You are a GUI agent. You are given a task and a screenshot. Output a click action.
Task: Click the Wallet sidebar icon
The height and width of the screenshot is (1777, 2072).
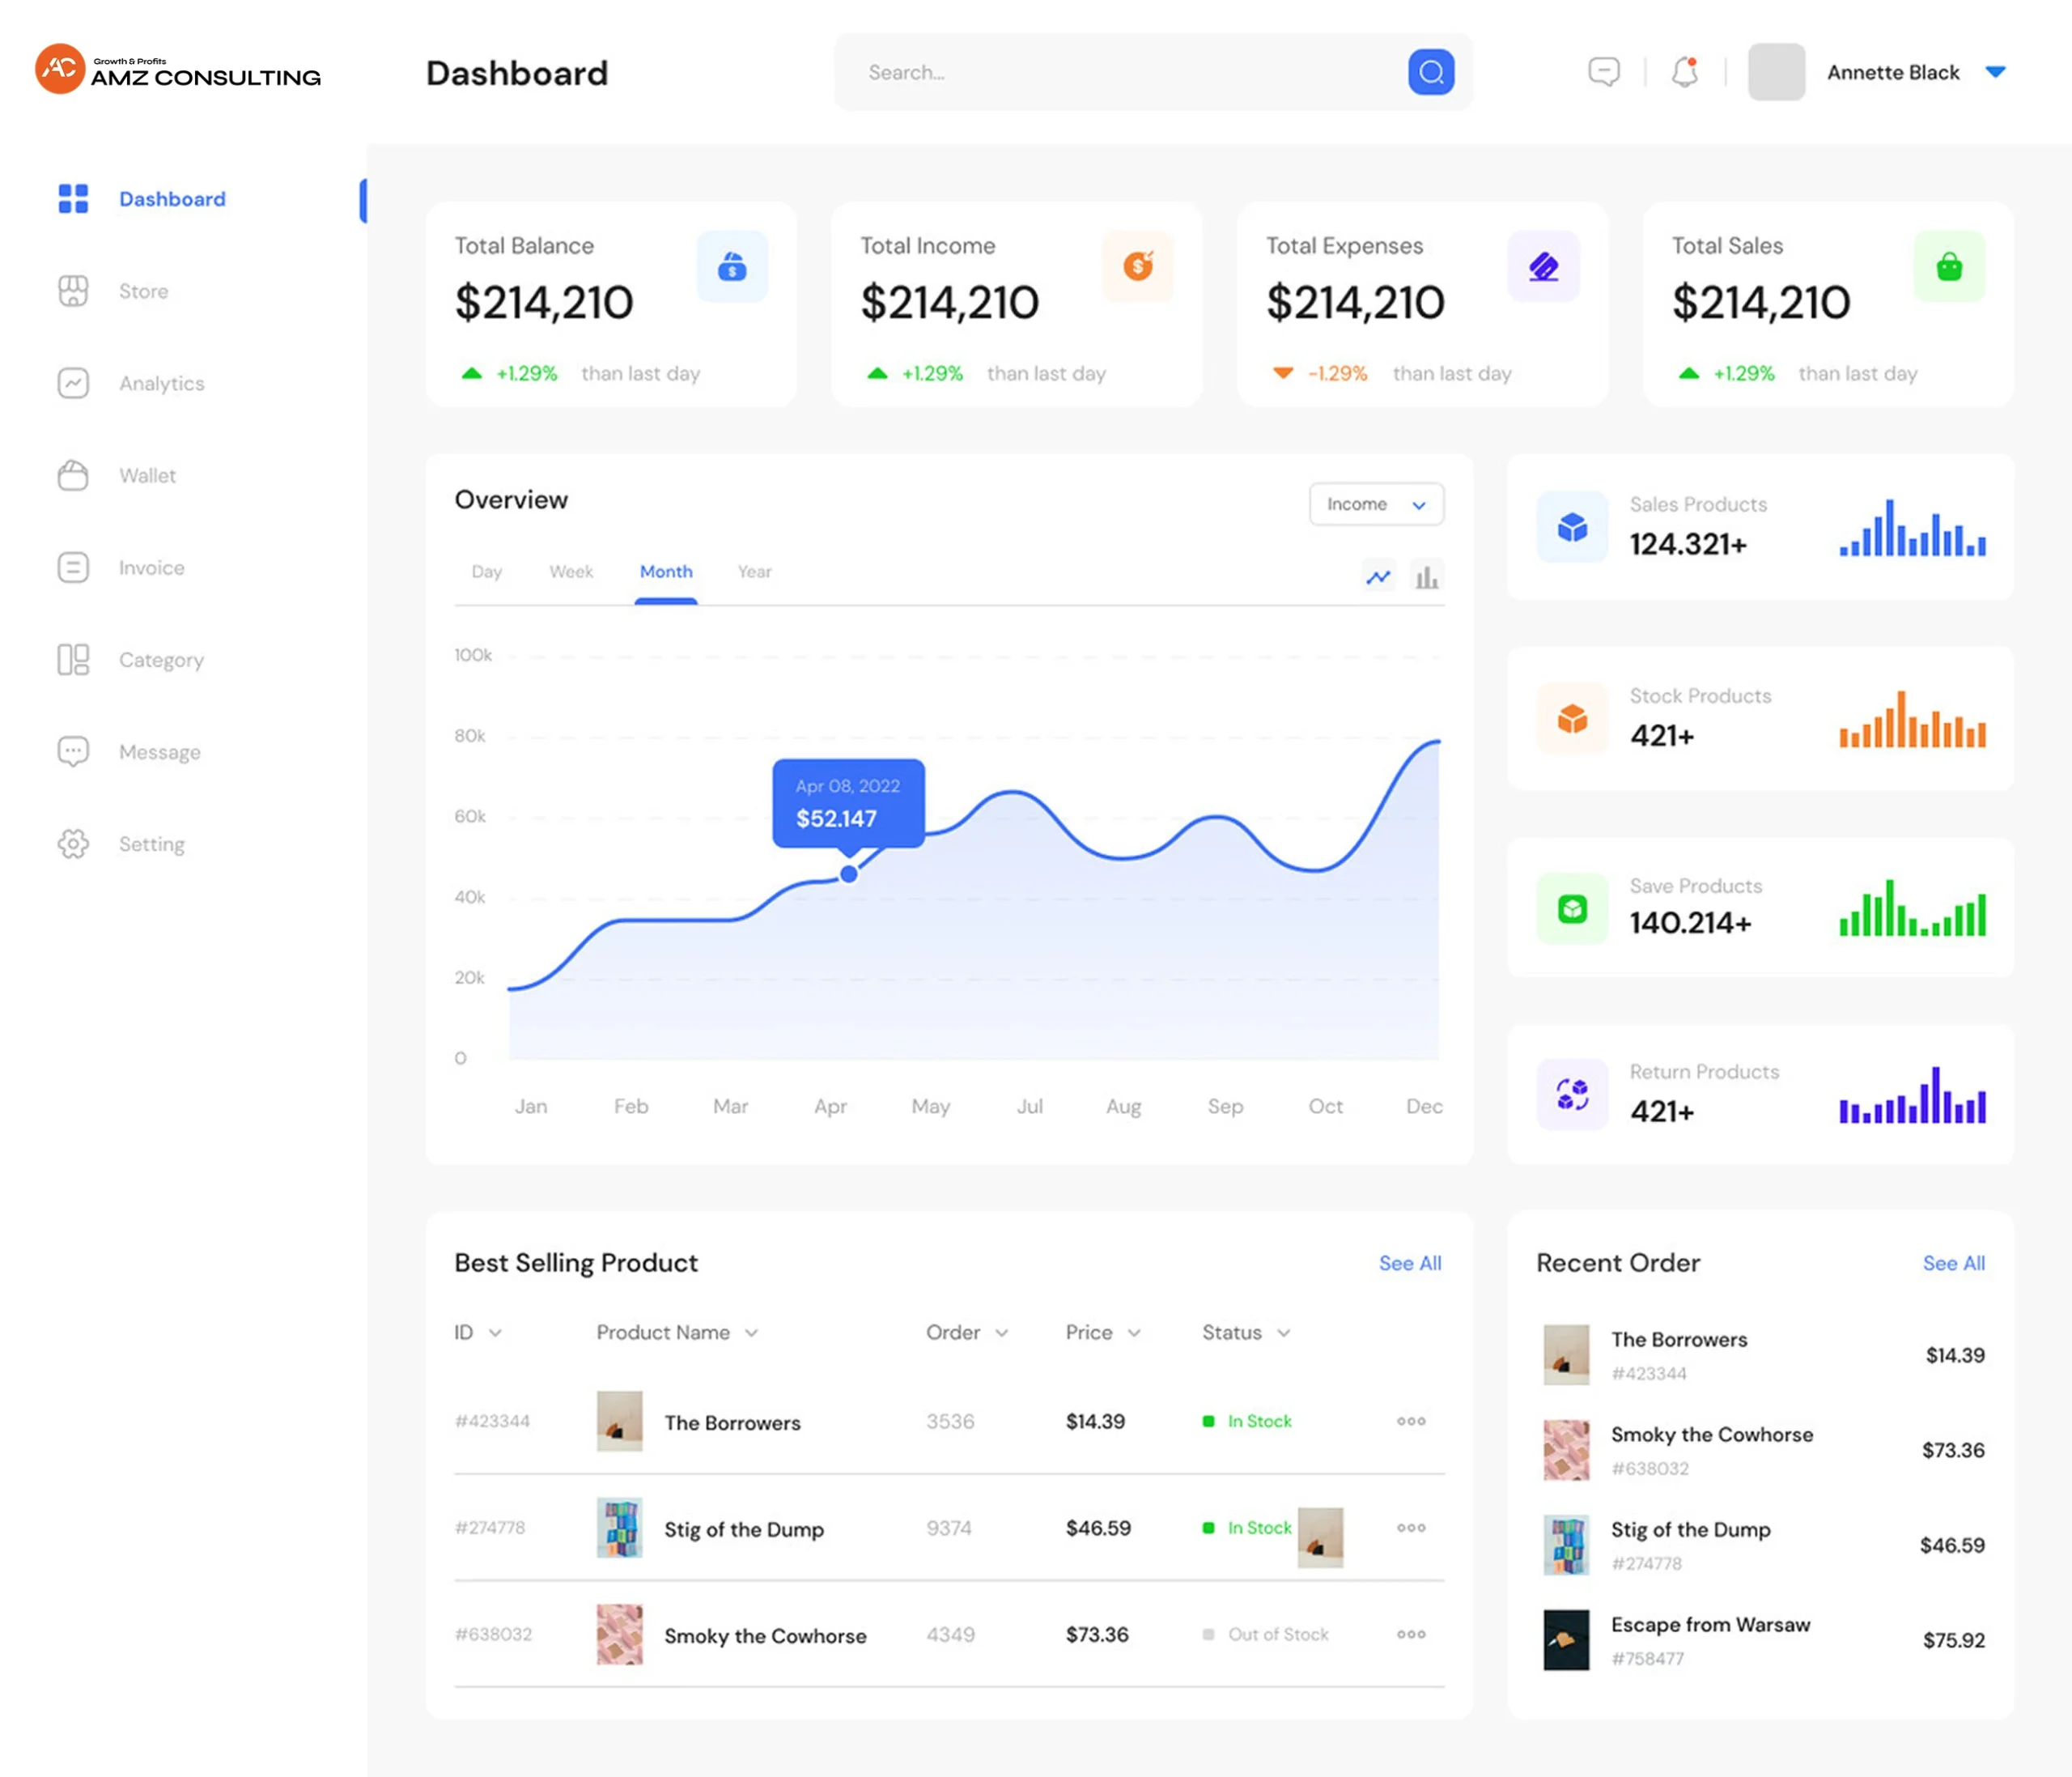click(73, 475)
